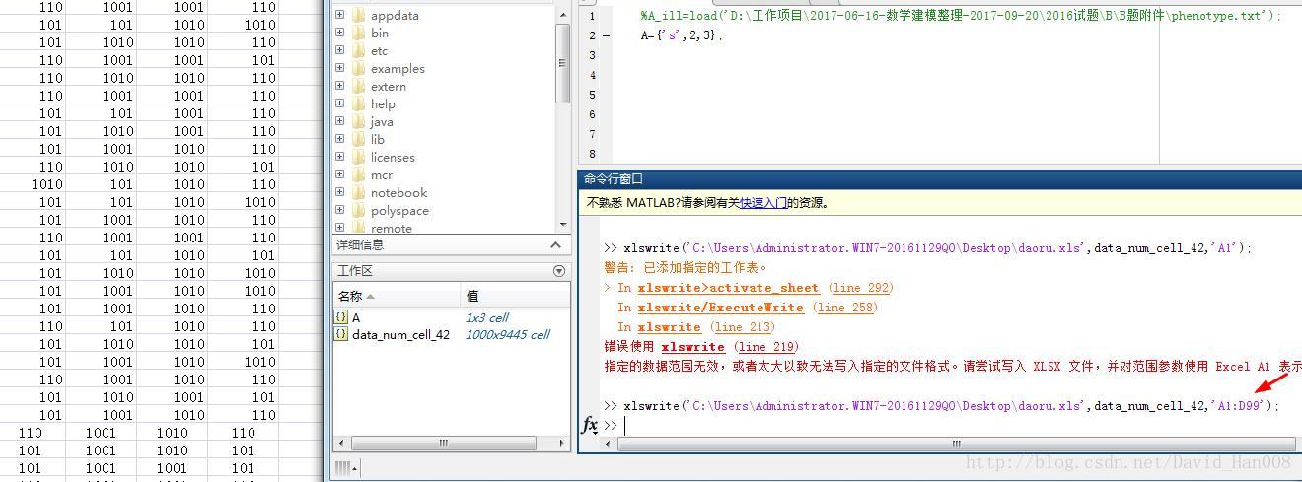Open the fx function browser icon
1302x482 pixels.
[589, 425]
